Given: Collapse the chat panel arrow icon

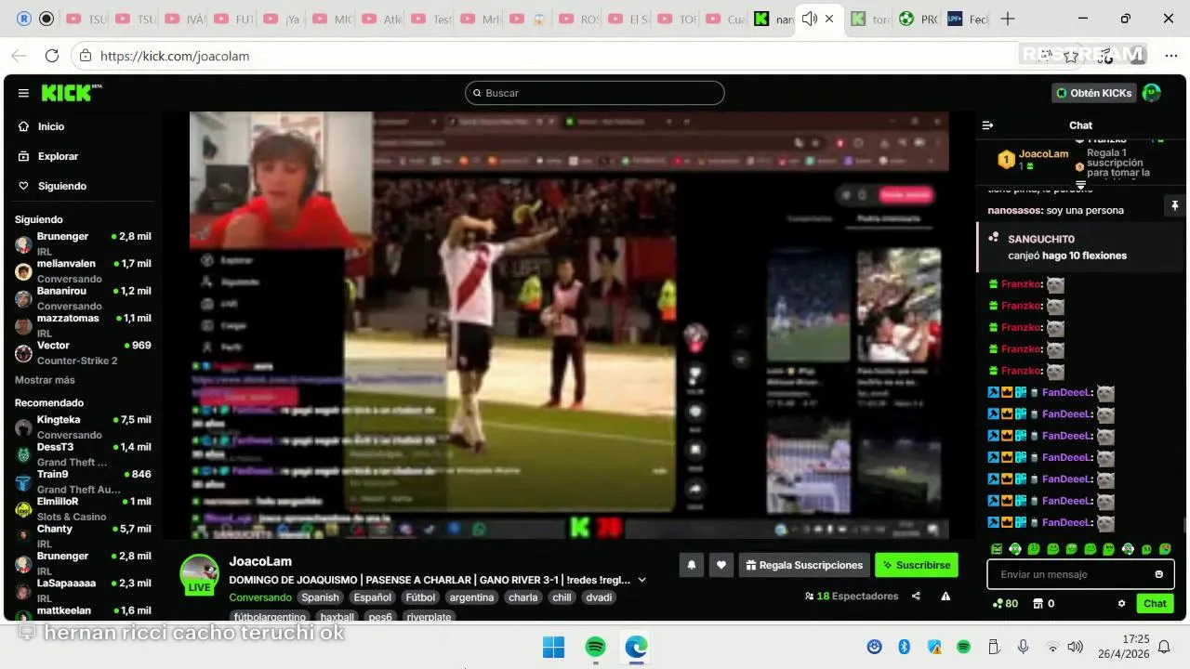Looking at the screenshot, I should tap(988, 125).
